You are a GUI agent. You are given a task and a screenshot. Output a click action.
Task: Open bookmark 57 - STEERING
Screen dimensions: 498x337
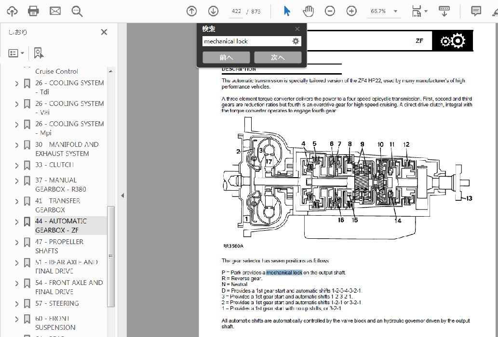[57, 303]
